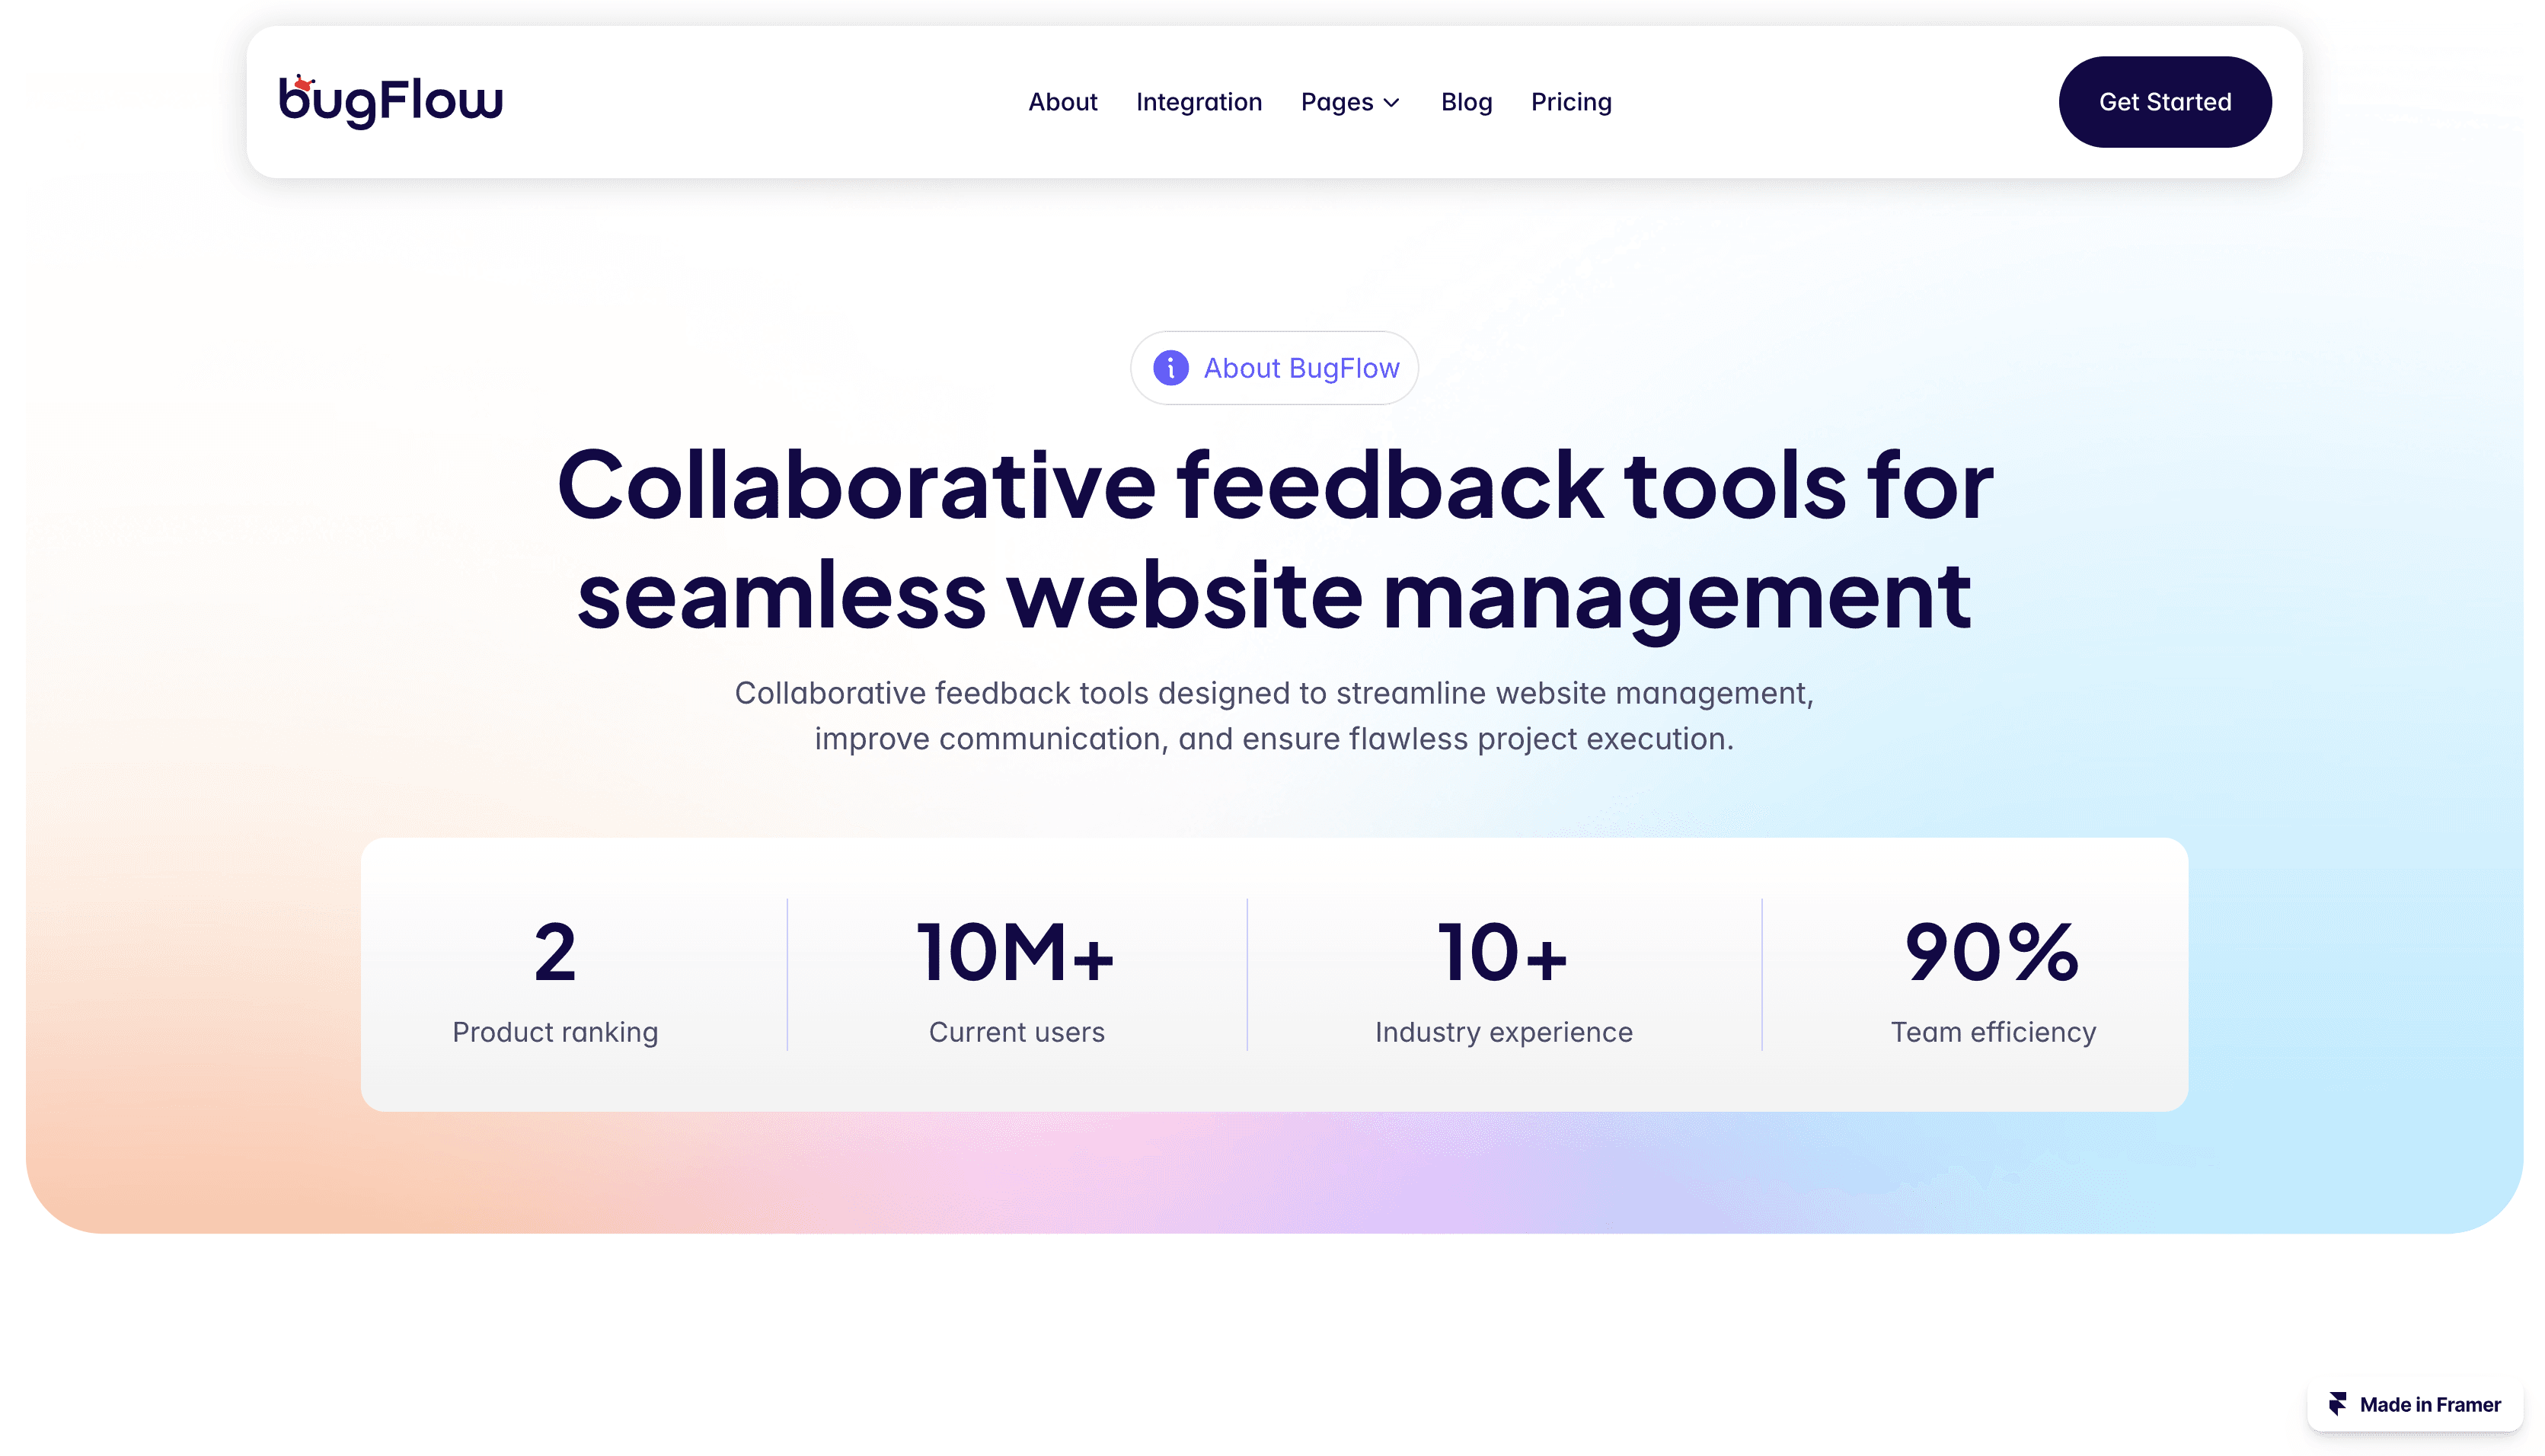2545x1456 pixels.
Task: Click the bugFlow logo
Action: coord(391,101)
